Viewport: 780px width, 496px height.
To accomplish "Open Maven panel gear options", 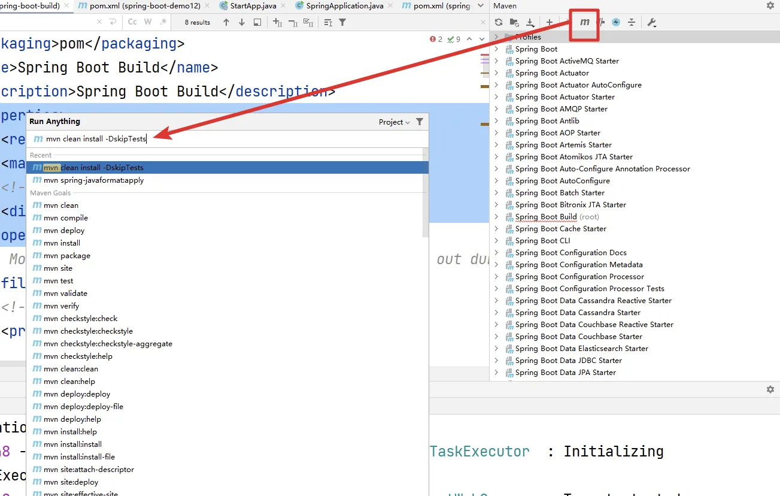I will [770, 5].
